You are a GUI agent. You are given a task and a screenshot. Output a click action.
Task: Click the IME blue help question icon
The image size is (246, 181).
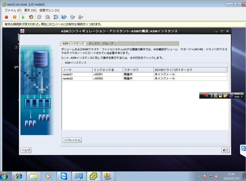click(x=230, y=95)
